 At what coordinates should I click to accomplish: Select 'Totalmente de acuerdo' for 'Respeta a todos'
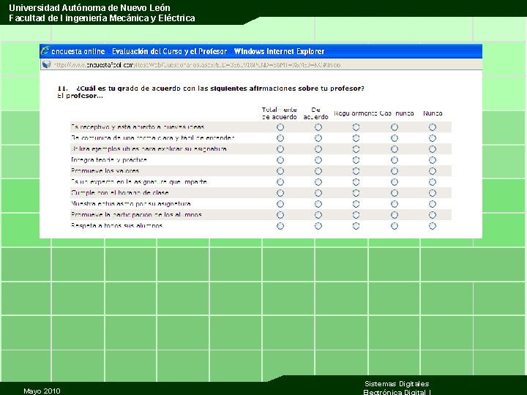[280, 226]
